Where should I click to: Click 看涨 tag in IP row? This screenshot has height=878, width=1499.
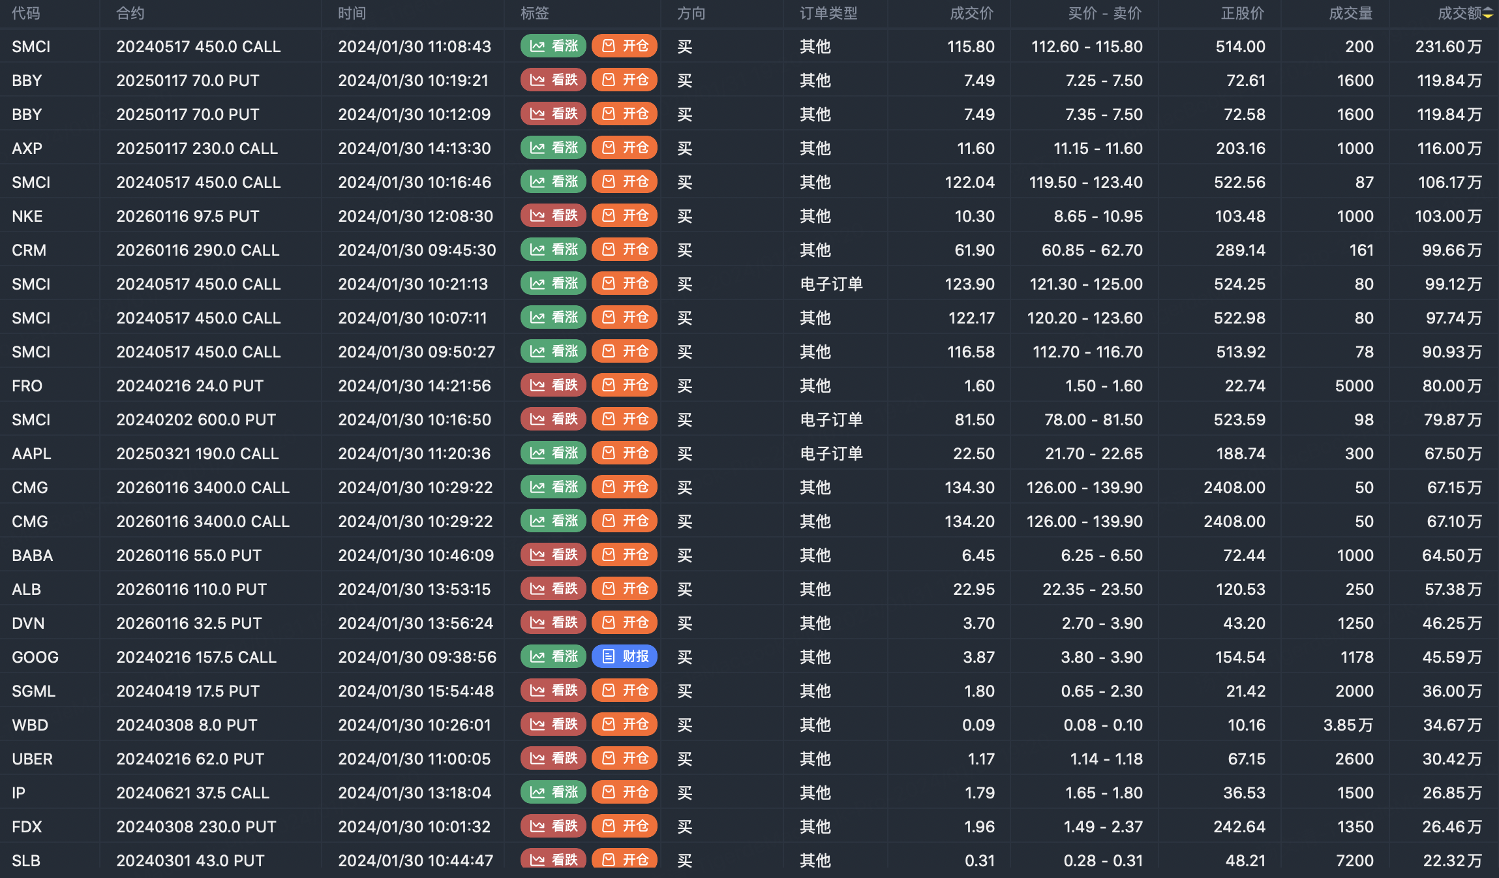point(554,793)
